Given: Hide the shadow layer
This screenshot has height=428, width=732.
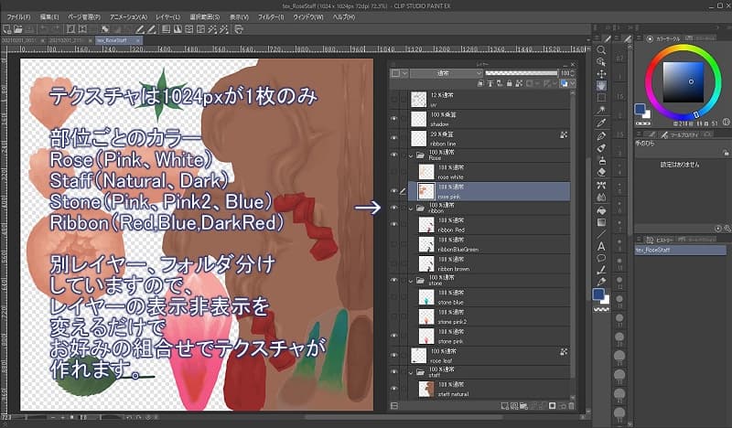Looking at the screenshot, I should [394, 119].
